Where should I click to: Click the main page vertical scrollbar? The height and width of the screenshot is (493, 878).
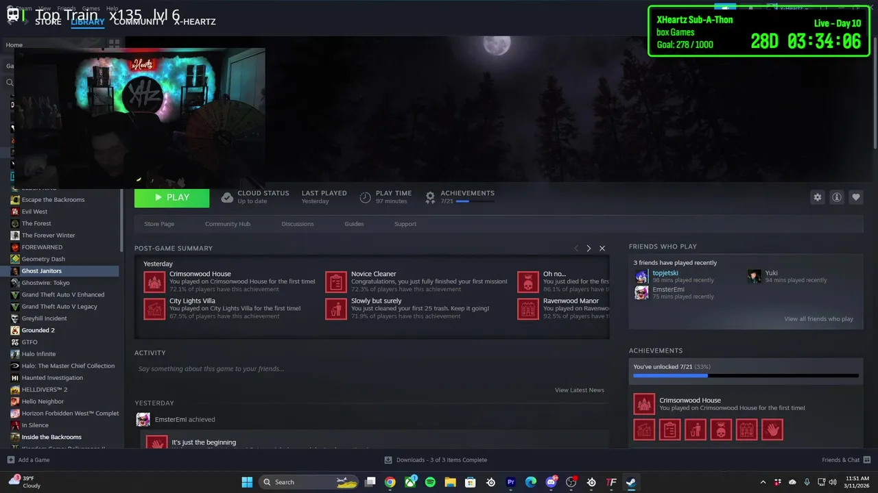point(875,92)
